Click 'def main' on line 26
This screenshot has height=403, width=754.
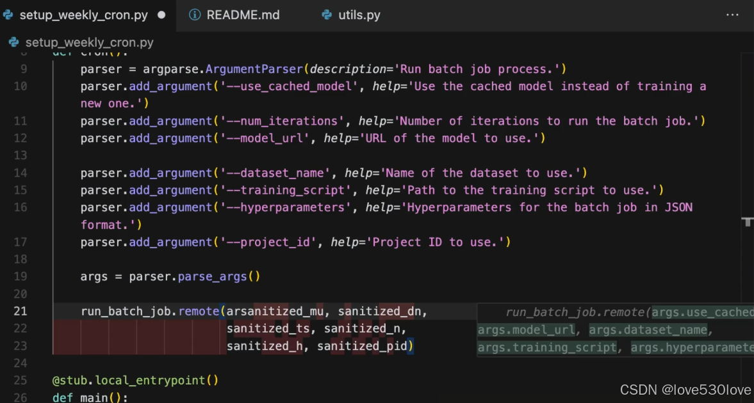pos(80,398)
